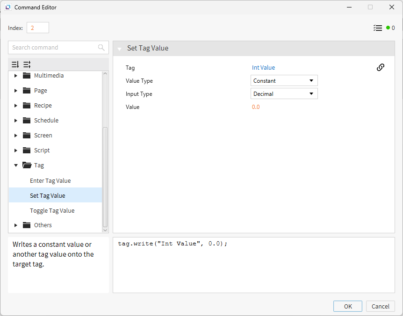The height and width of the screenshot is (316, 403).
Task: Click the Screen folder icon
Action: [x=27, y=135]
